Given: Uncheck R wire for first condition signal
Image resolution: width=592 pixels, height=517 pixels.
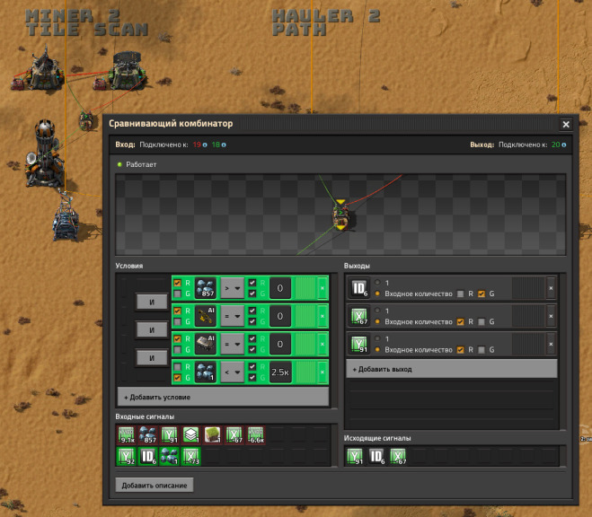Looking at the screenshot, I should click(x=178, y=283).
